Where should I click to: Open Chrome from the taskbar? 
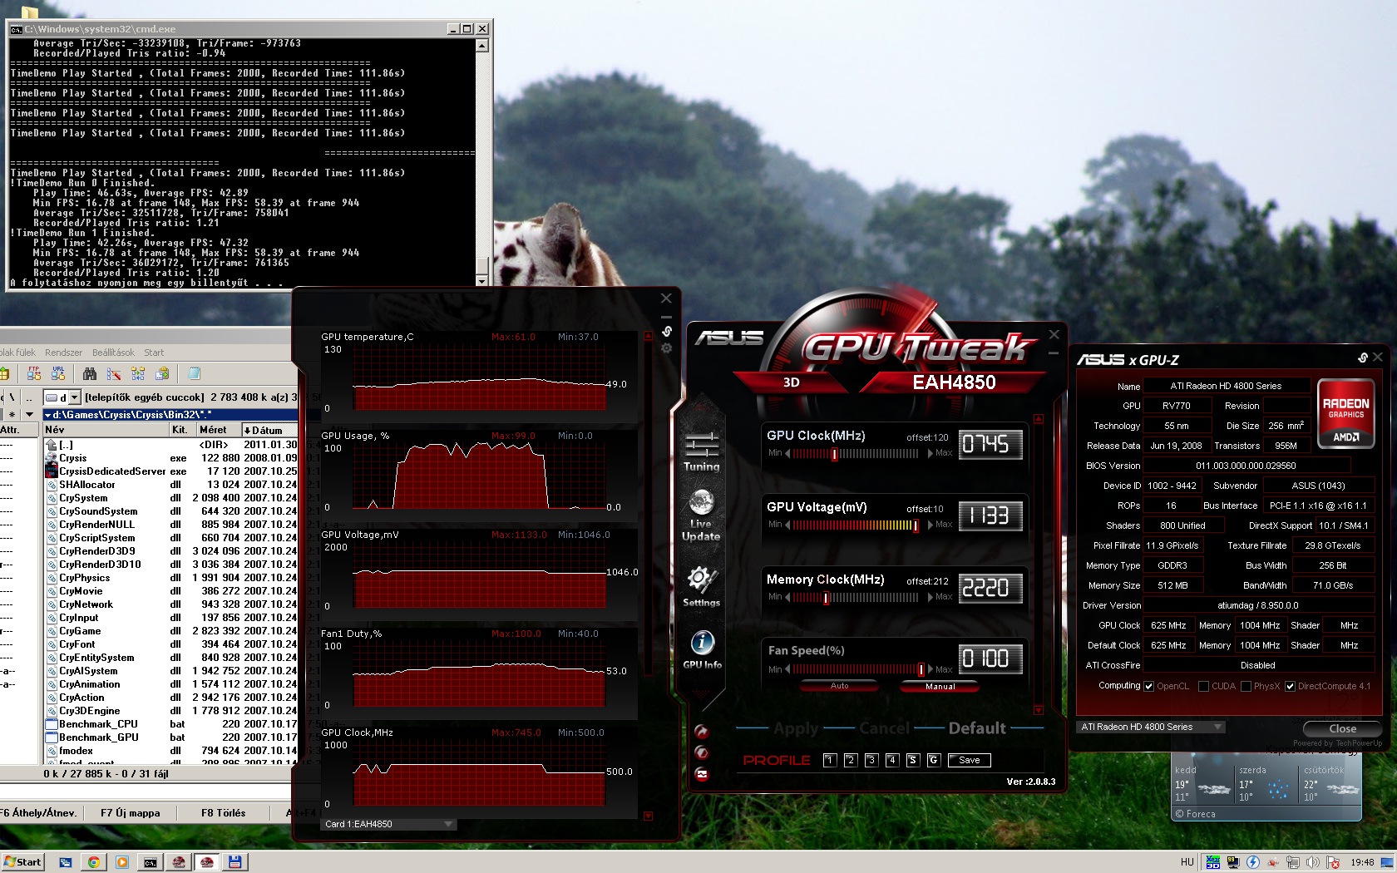[x=94, y=862]
